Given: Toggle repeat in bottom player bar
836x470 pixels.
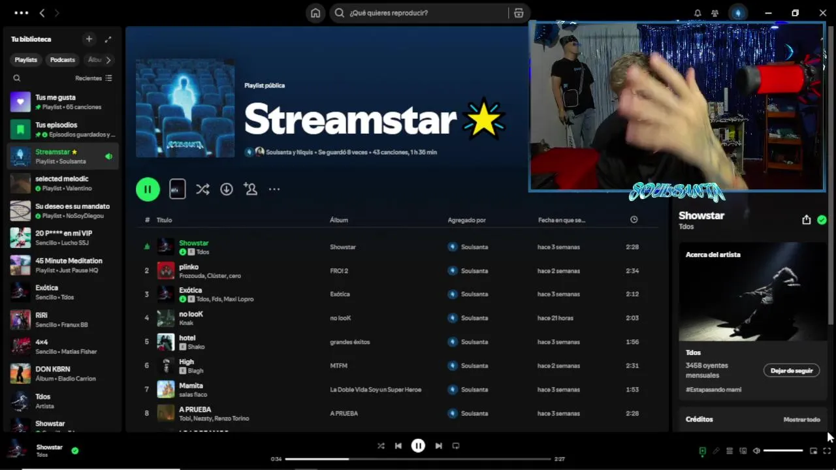Looking at the screenshot, I should coord(456,446).
